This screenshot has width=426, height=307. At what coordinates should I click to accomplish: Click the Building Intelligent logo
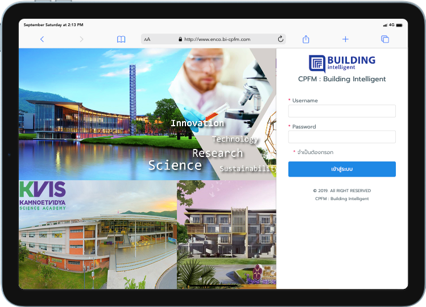tap(342, 63)
